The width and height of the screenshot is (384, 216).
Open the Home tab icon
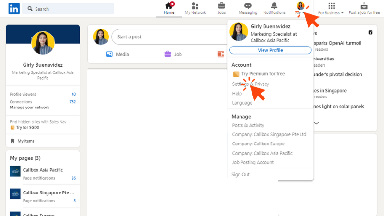tap(169, 6)
